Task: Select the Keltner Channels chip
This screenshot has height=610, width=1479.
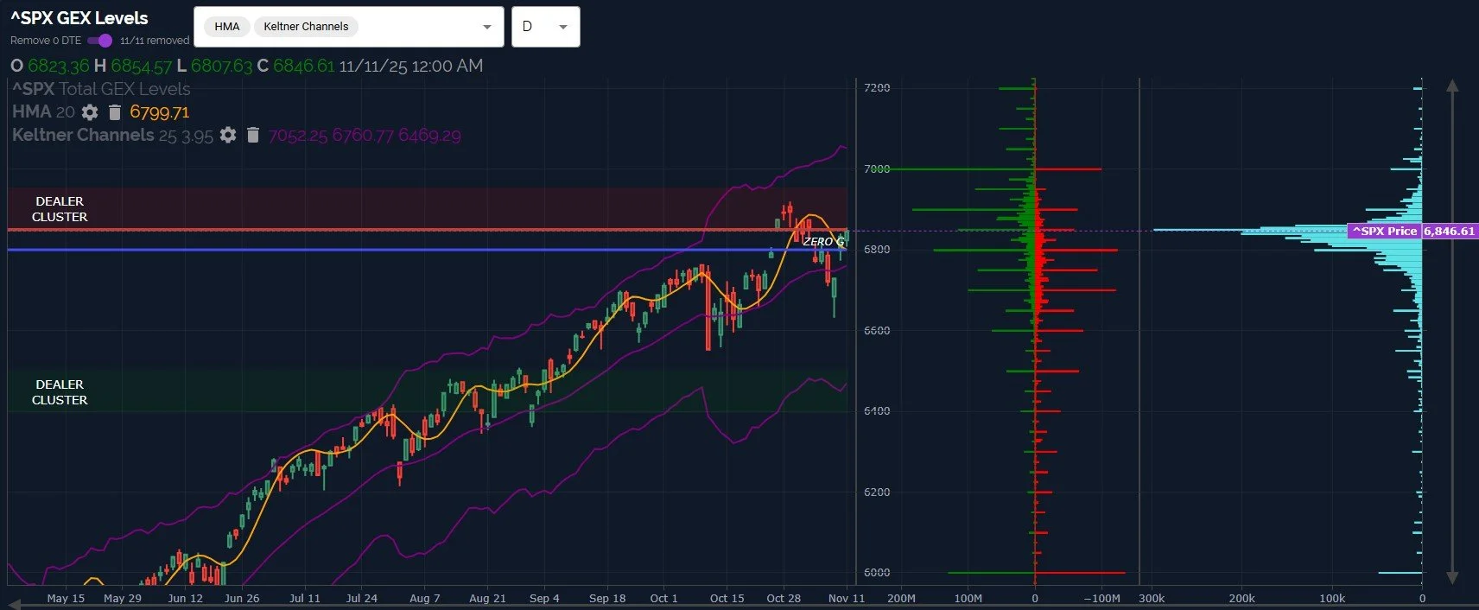Action: point(306,27)
